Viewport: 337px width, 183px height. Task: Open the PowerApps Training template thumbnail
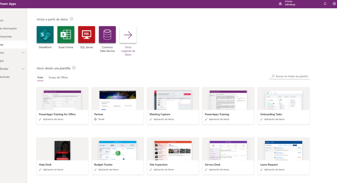(x=228, y=100)
